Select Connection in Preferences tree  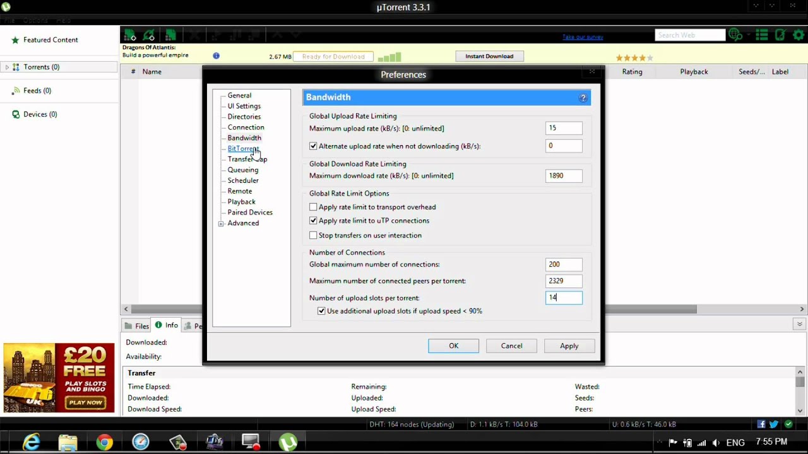click(246, 127)
